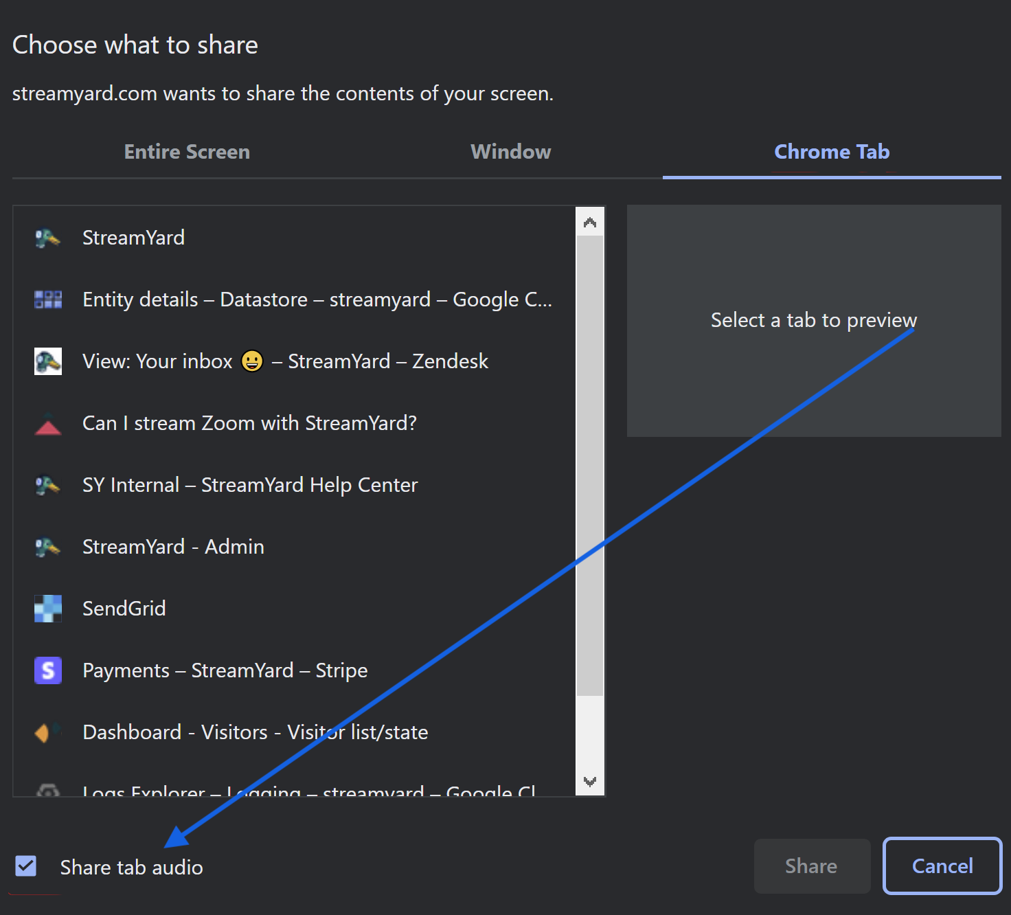Click the scrollbar up arrow in tab list
The width and height of the screenshot is (1011, 915).
coord(590,222)
